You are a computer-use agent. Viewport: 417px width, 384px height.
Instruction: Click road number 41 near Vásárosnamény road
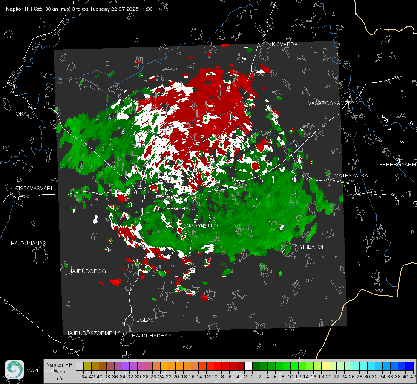click(324, 125)
